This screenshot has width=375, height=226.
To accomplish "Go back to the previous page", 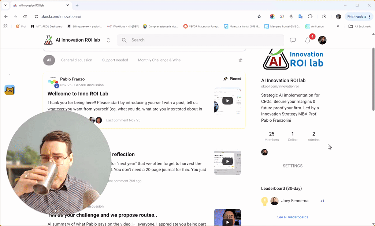I will (6, 16).
